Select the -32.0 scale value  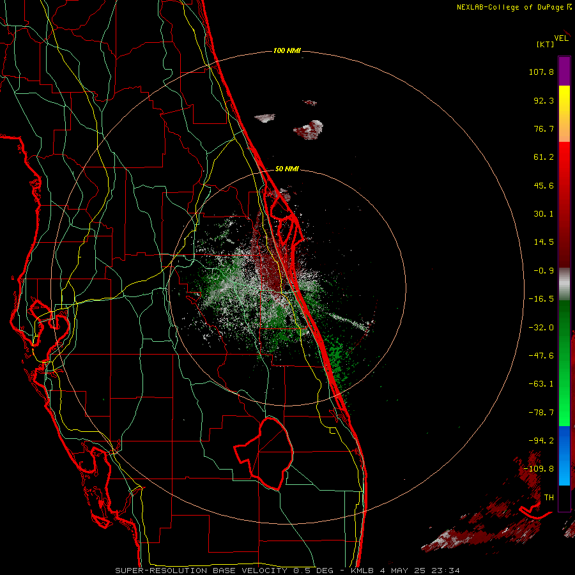(541, 328)
